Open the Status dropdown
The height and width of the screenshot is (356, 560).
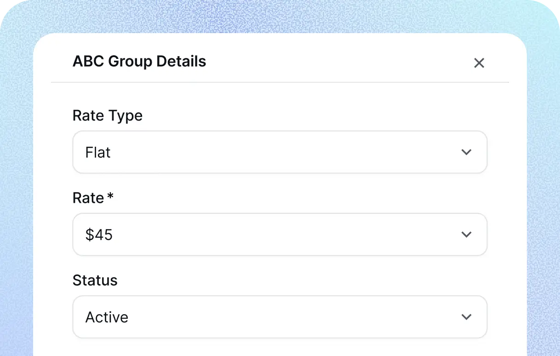280,317
